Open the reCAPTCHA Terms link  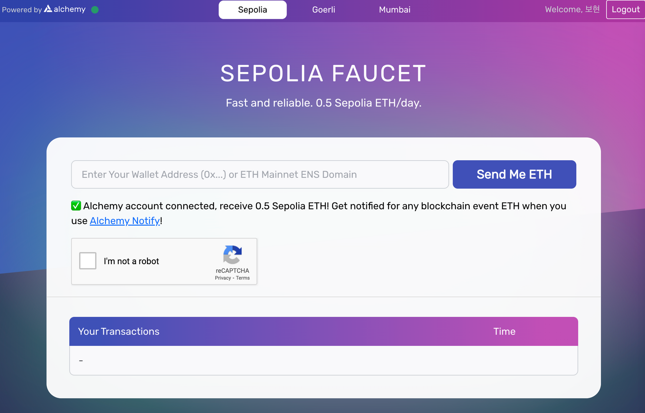(x=243, y=278)
